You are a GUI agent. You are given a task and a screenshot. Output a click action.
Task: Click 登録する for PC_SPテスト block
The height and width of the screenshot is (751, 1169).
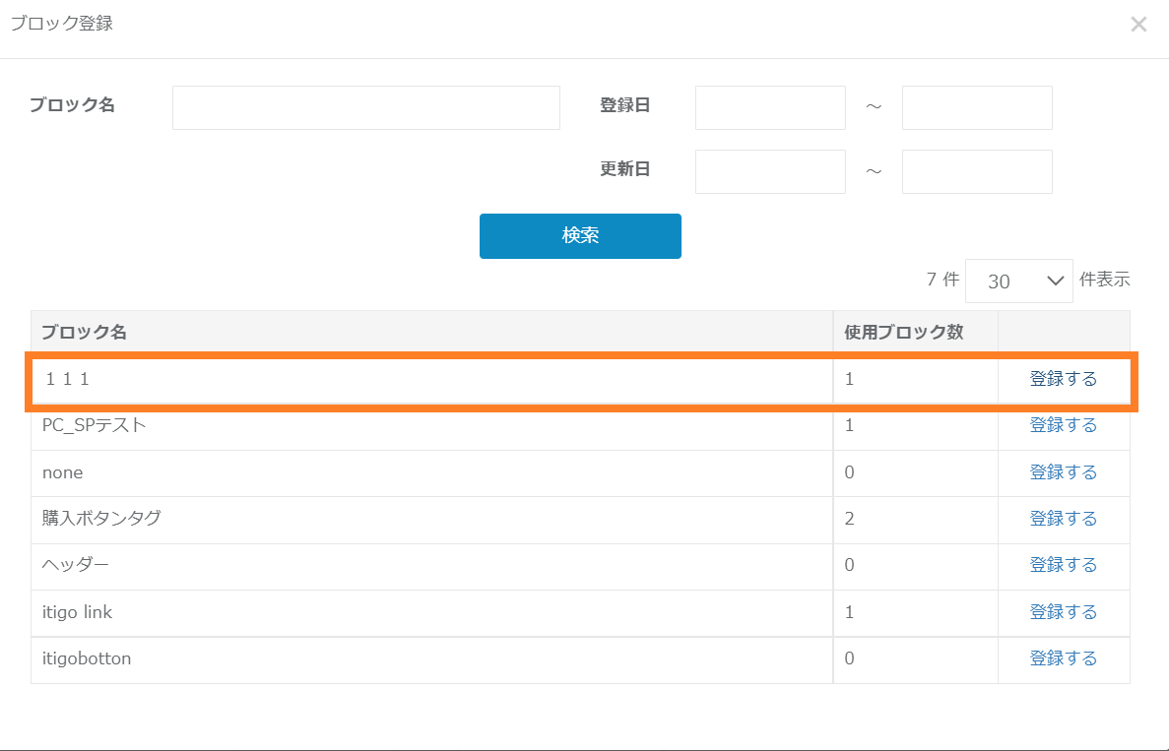(x=1063, y=425)
